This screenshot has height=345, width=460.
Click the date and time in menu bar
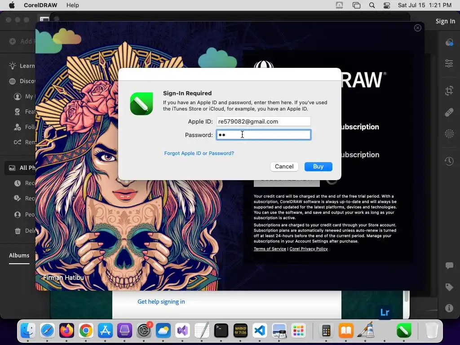point(424,5)
